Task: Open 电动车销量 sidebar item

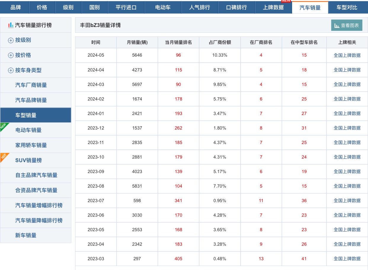Action: (x=28, y=130)
